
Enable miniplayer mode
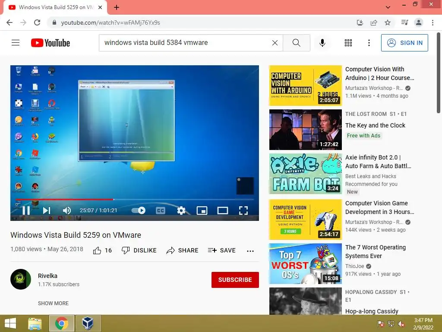pyautogui.click(x=202, y=211)
